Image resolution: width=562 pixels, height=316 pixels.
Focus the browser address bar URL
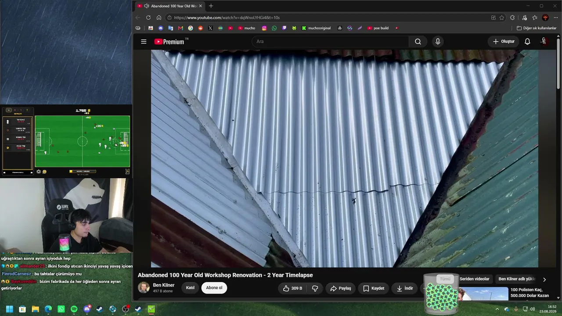point(227,18)
